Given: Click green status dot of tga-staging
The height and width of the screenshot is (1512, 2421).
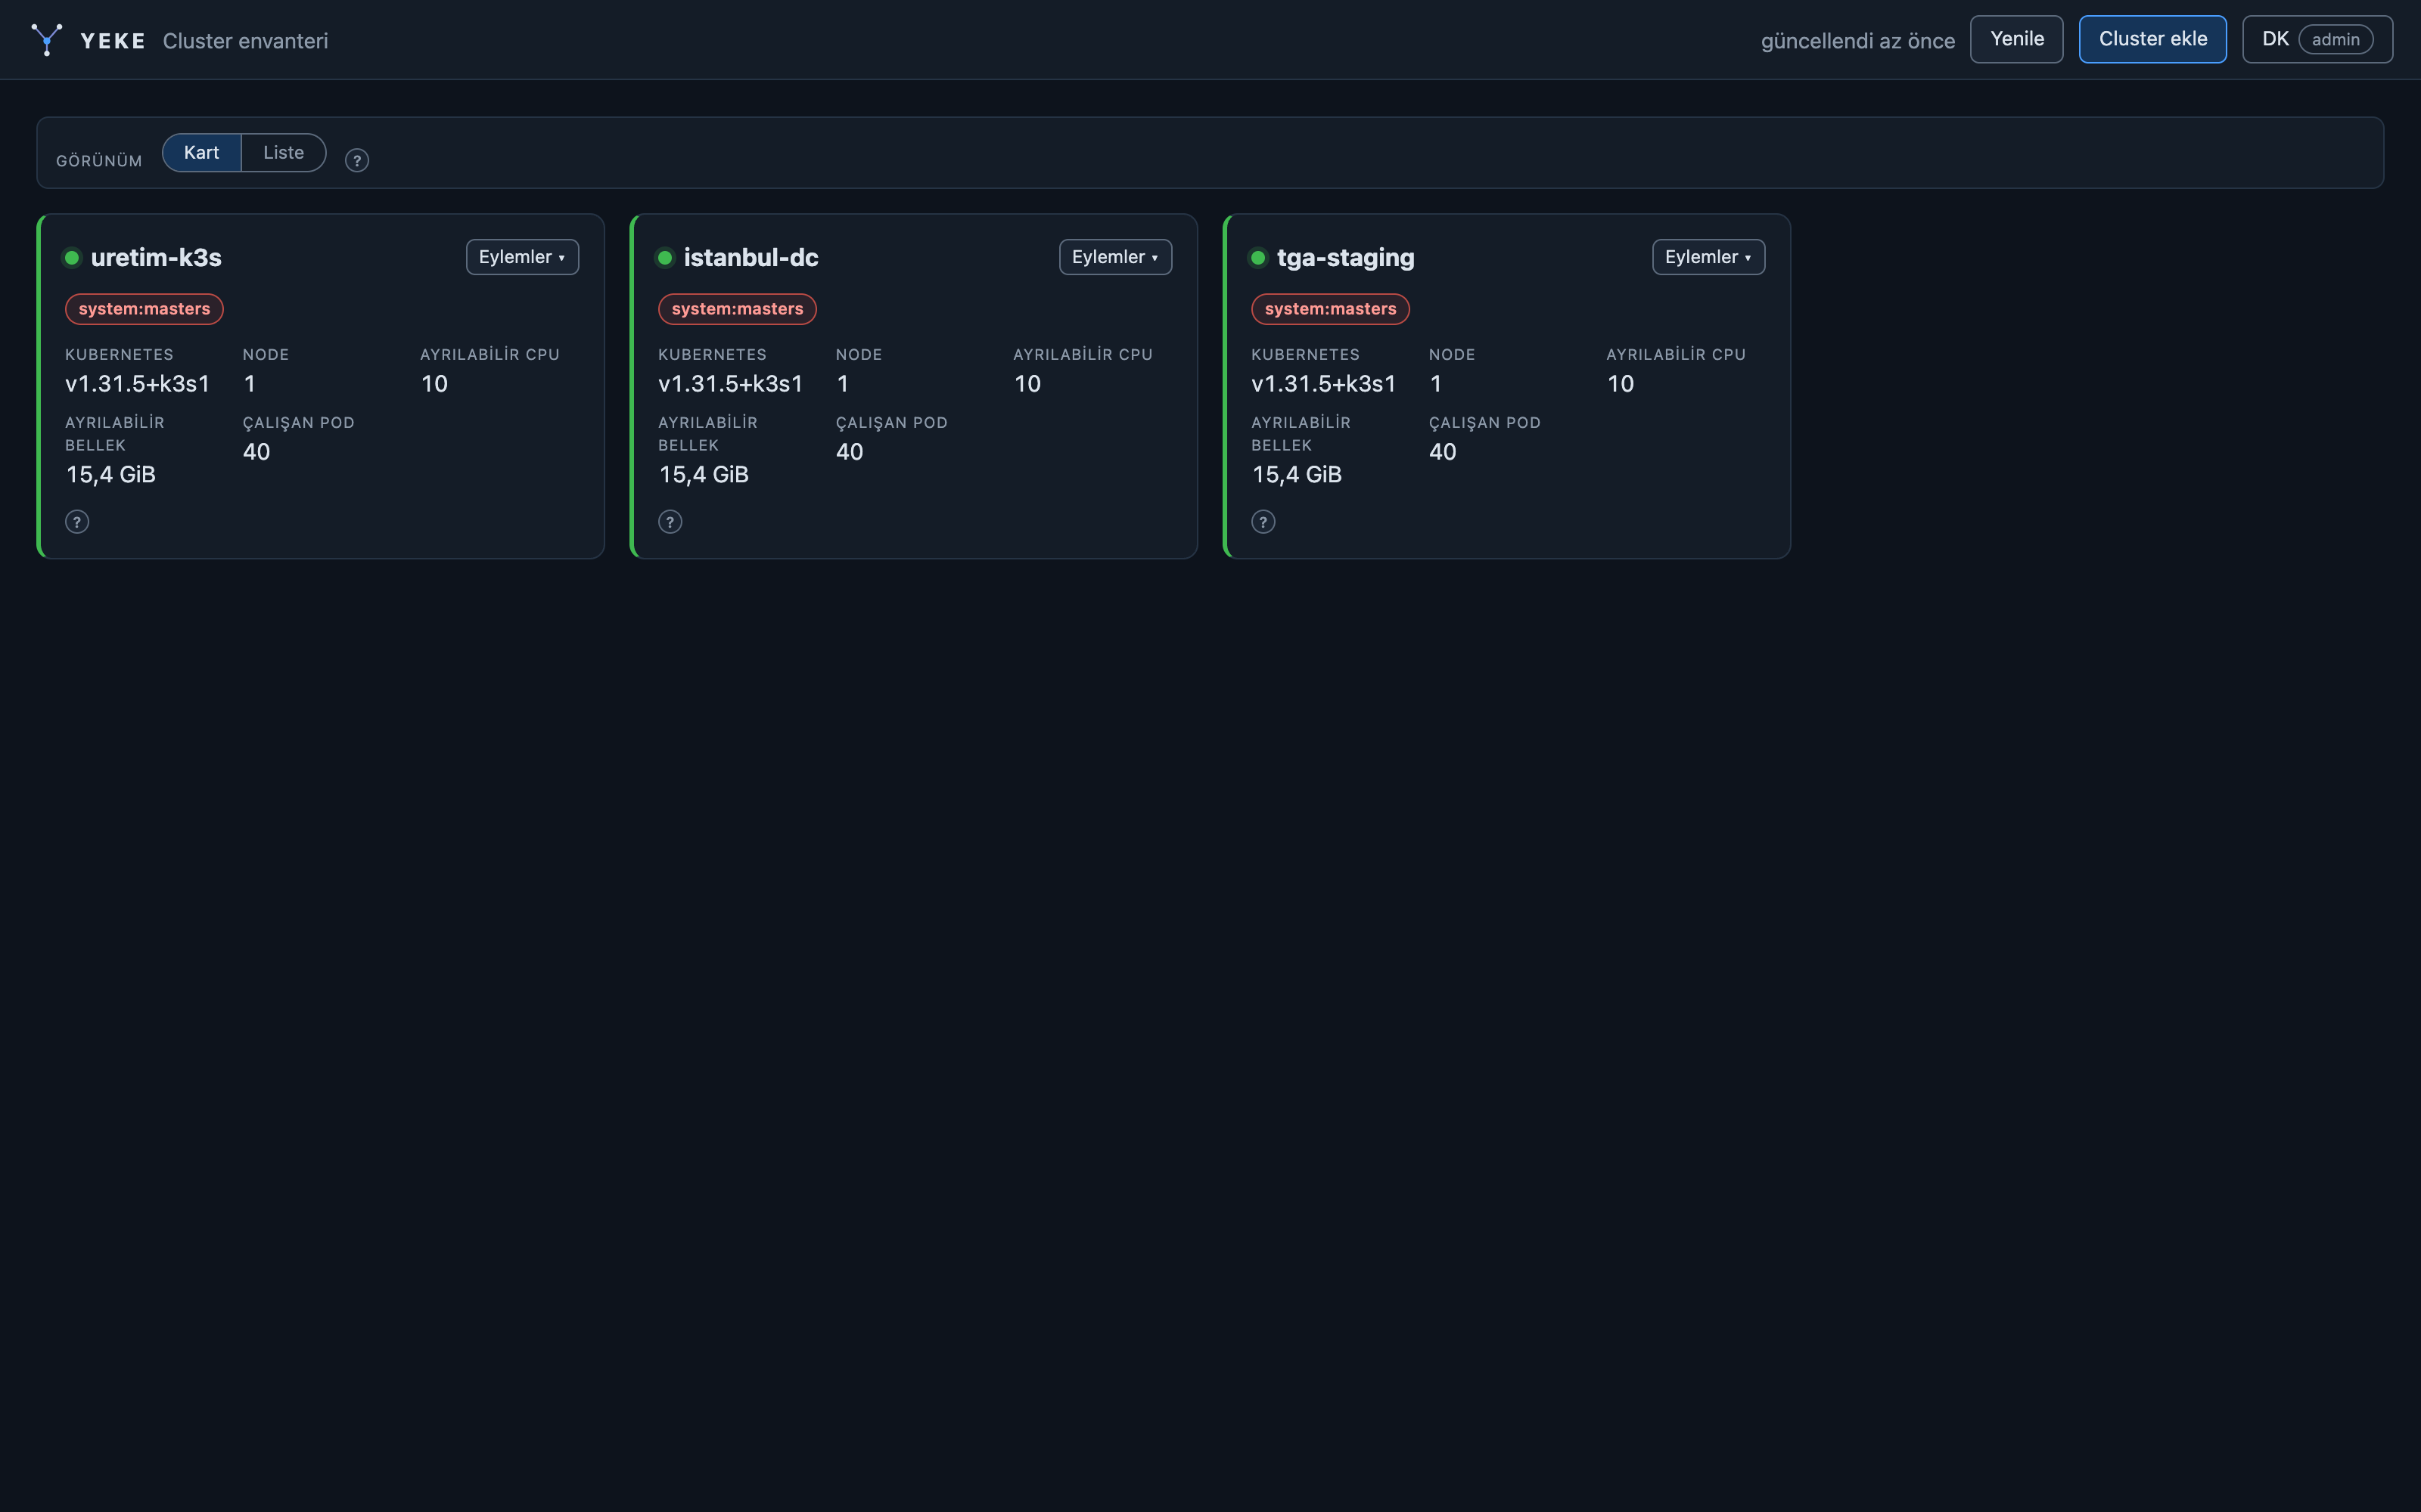Looking at the screenshot, I should point(1258,258).
